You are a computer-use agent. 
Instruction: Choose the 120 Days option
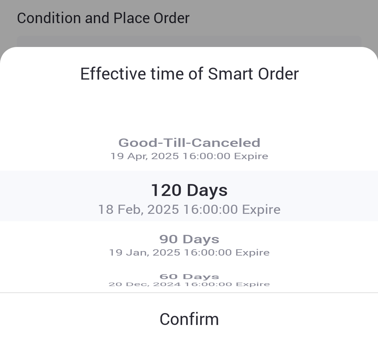pyautogui.click(x=189, y=190)
